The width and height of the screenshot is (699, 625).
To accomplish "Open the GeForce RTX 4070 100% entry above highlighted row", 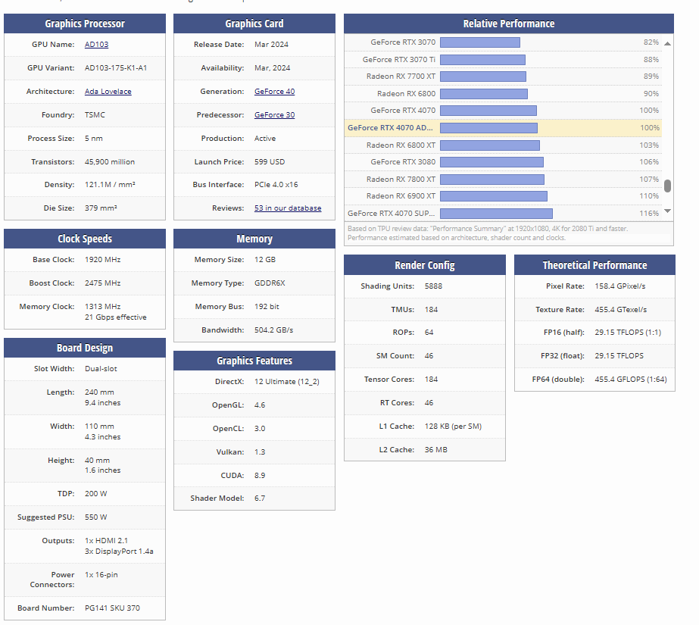I will point(403,111).
